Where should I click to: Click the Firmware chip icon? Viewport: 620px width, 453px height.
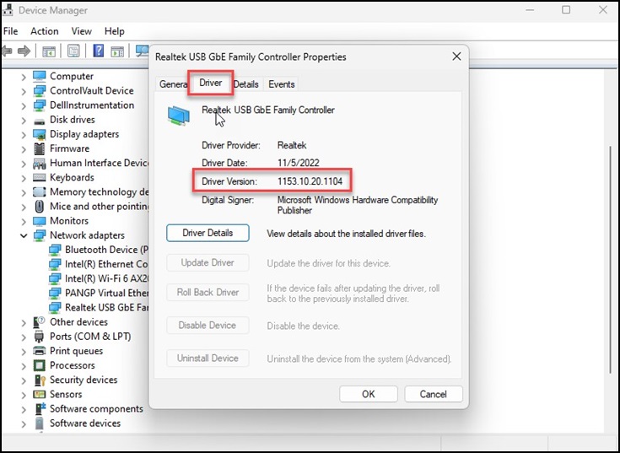(40, 148)
